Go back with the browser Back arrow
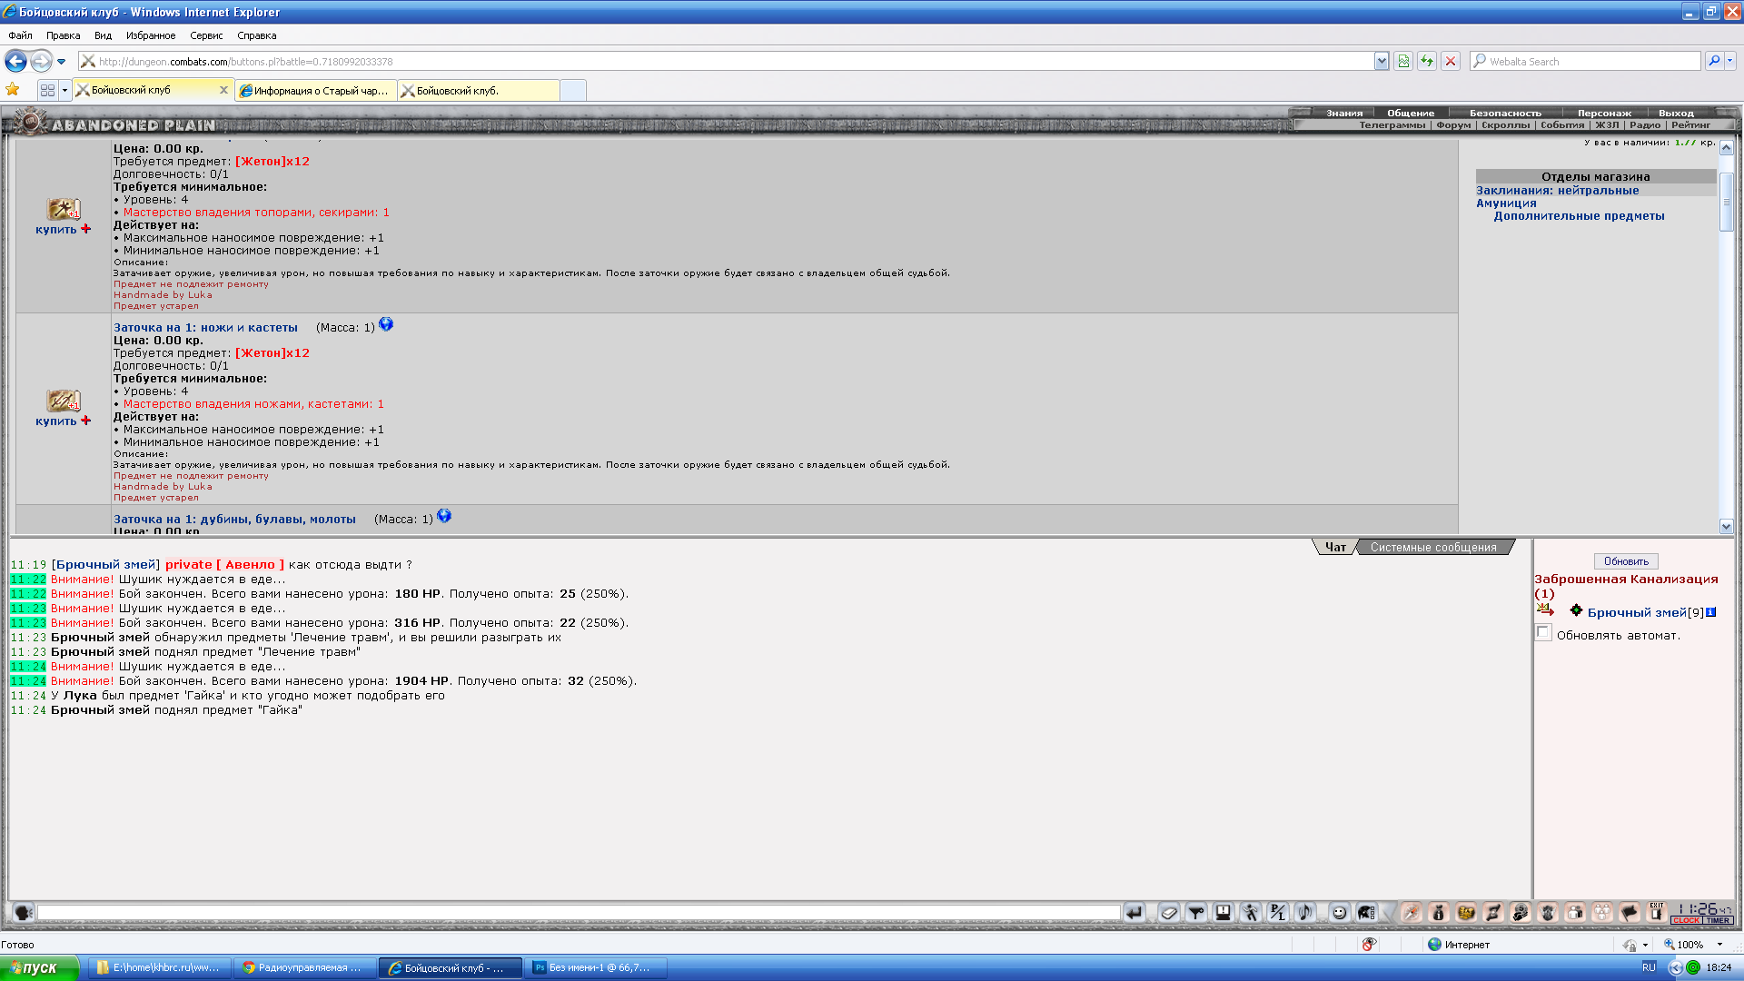 (x=15, y=61)
